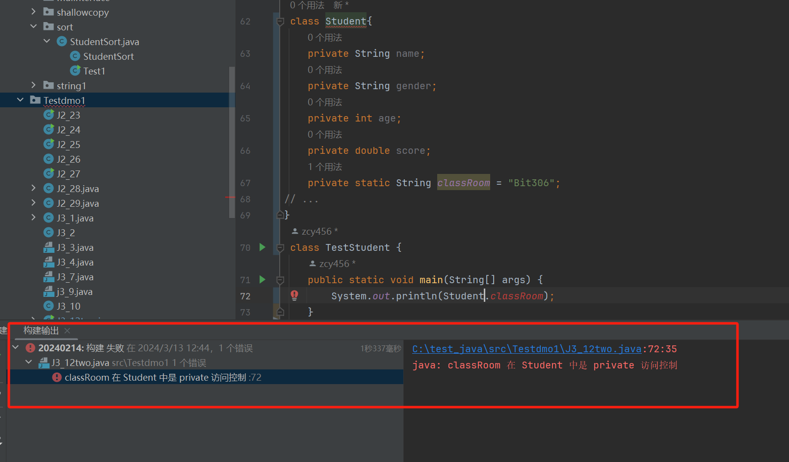Click the sort folder icon

coord(49,26)
